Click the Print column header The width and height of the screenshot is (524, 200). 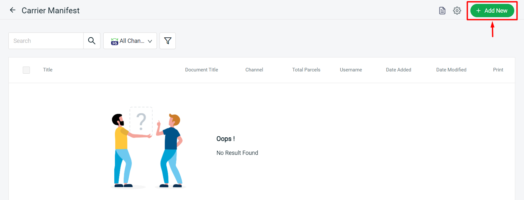(498, 70)
